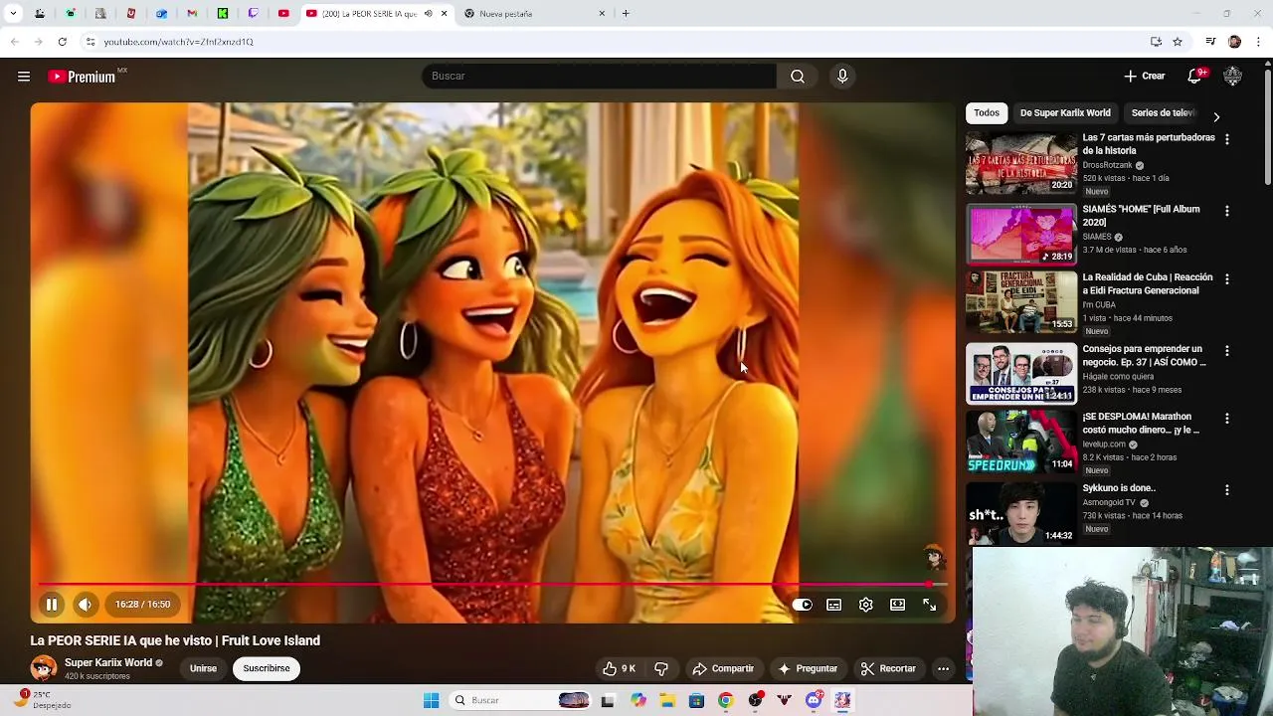Open options for Sykkuno is done video
This screenshot has width=1273, height=716.
tap(1226, 490)
